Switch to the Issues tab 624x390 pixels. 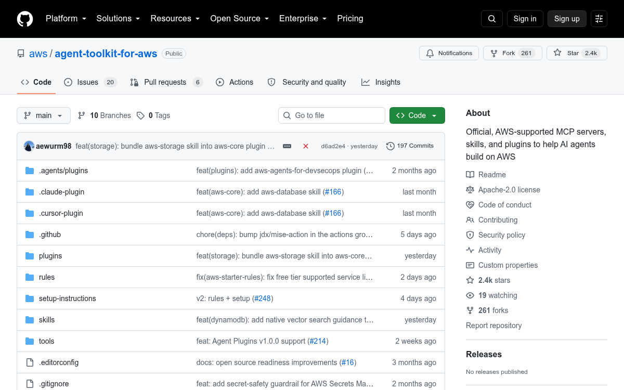point(90,82)
